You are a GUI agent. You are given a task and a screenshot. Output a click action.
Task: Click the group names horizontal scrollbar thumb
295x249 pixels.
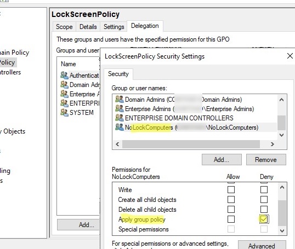pos(191,144)
